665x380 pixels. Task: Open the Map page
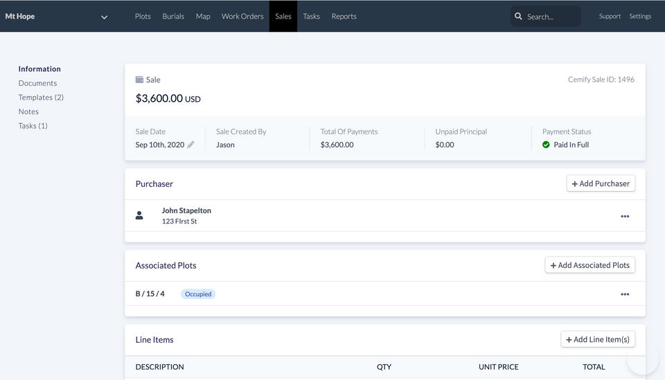(x=203, y=16)
